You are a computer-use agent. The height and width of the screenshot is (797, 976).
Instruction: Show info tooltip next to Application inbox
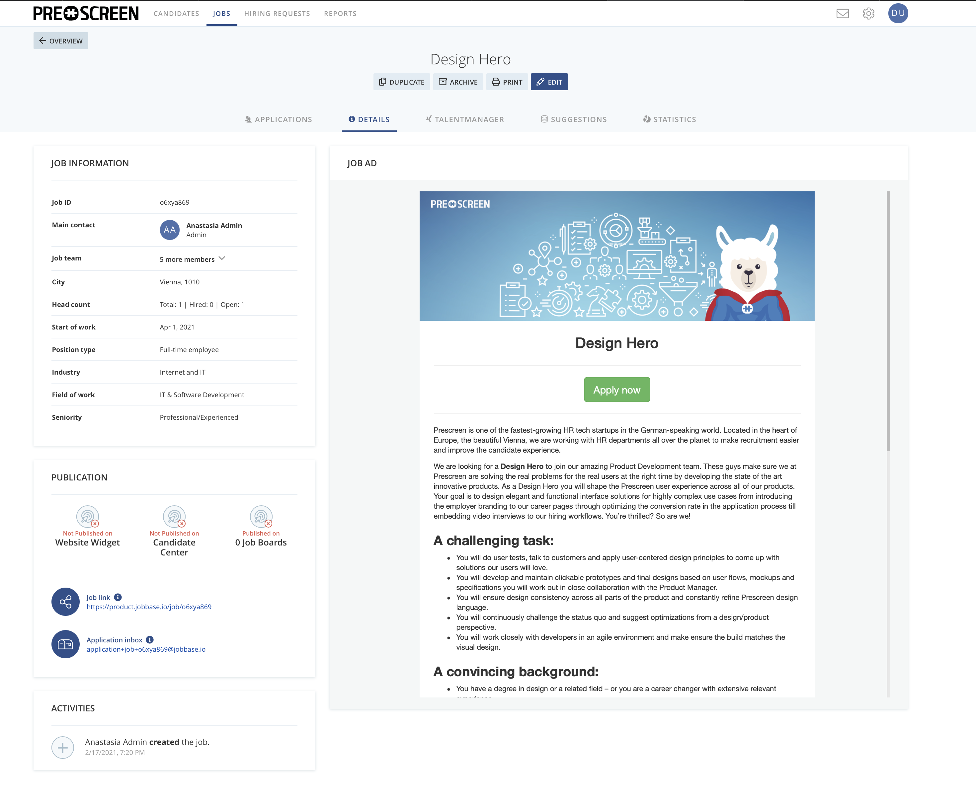point(150,639)
